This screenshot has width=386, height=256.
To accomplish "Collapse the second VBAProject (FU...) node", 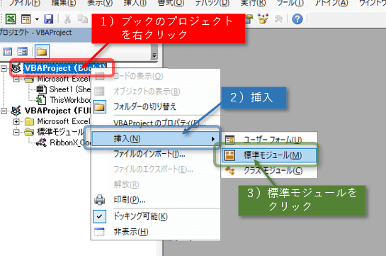I will point(4,111).
